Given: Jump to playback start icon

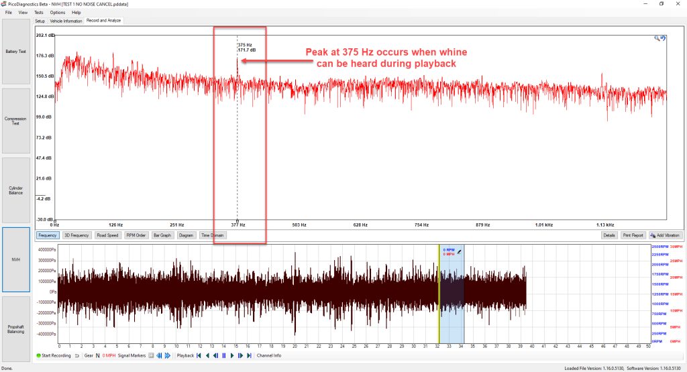Looking at the screenshot, I should [x=199, y=355].
